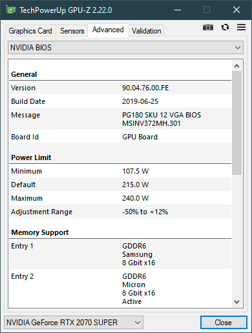Image resolution: width=252 pixels, height=333 pixels.
Task: Expand the NVIDIA BIOS dropdown
Action: point(125,48)
